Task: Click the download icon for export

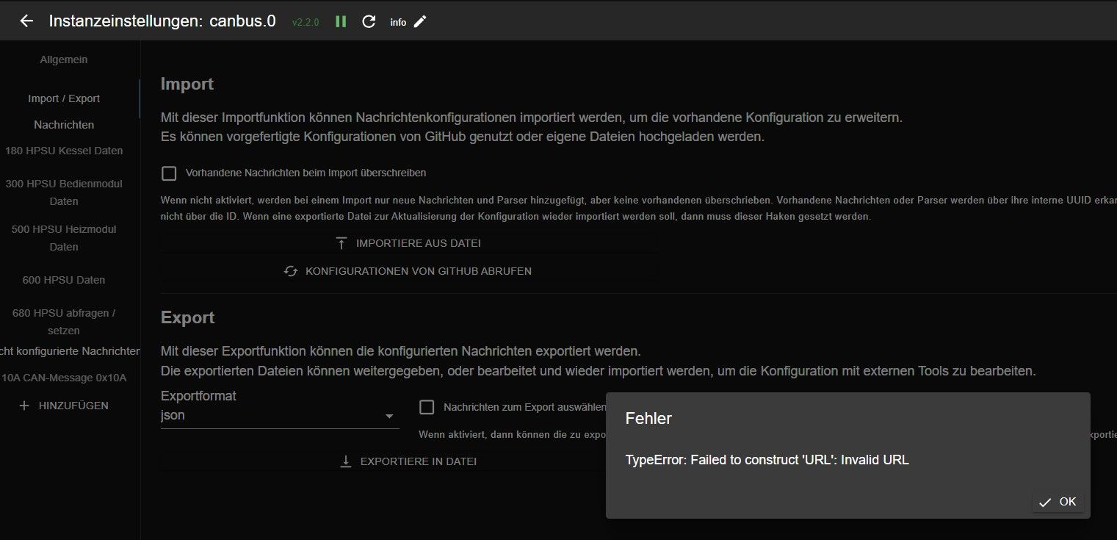Action: (x=346, y=461)
